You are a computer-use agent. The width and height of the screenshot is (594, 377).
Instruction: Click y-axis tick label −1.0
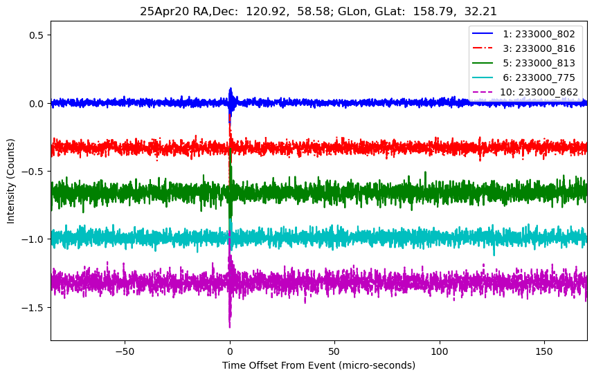[x=33, y=239]
